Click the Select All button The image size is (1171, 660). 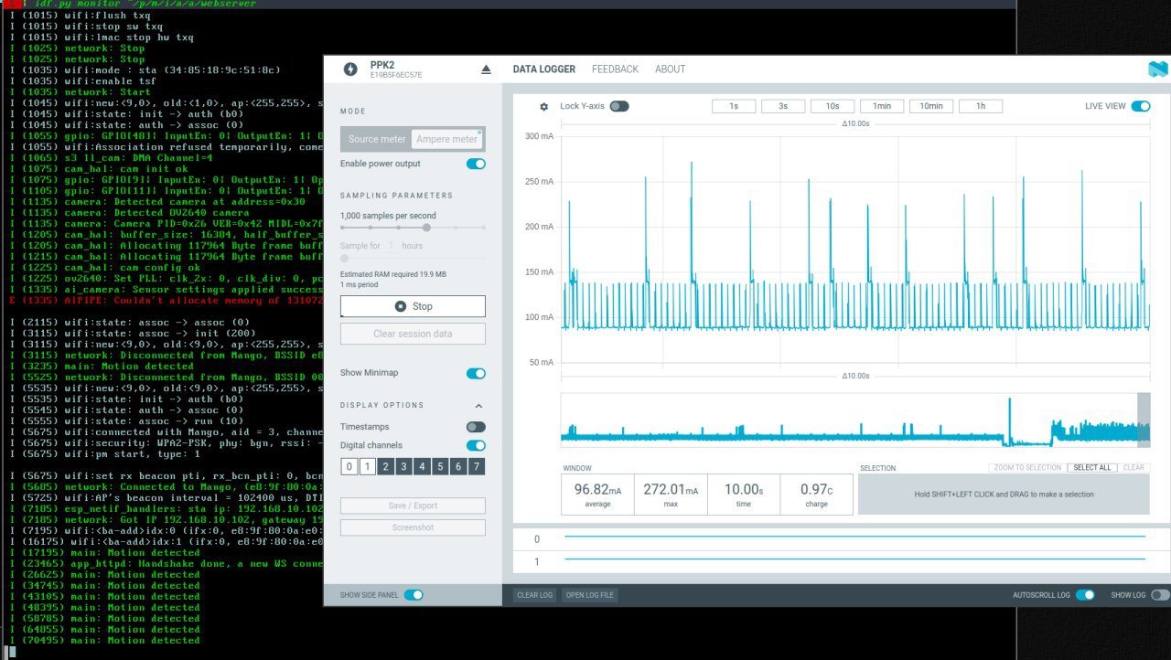point(1092,468)
